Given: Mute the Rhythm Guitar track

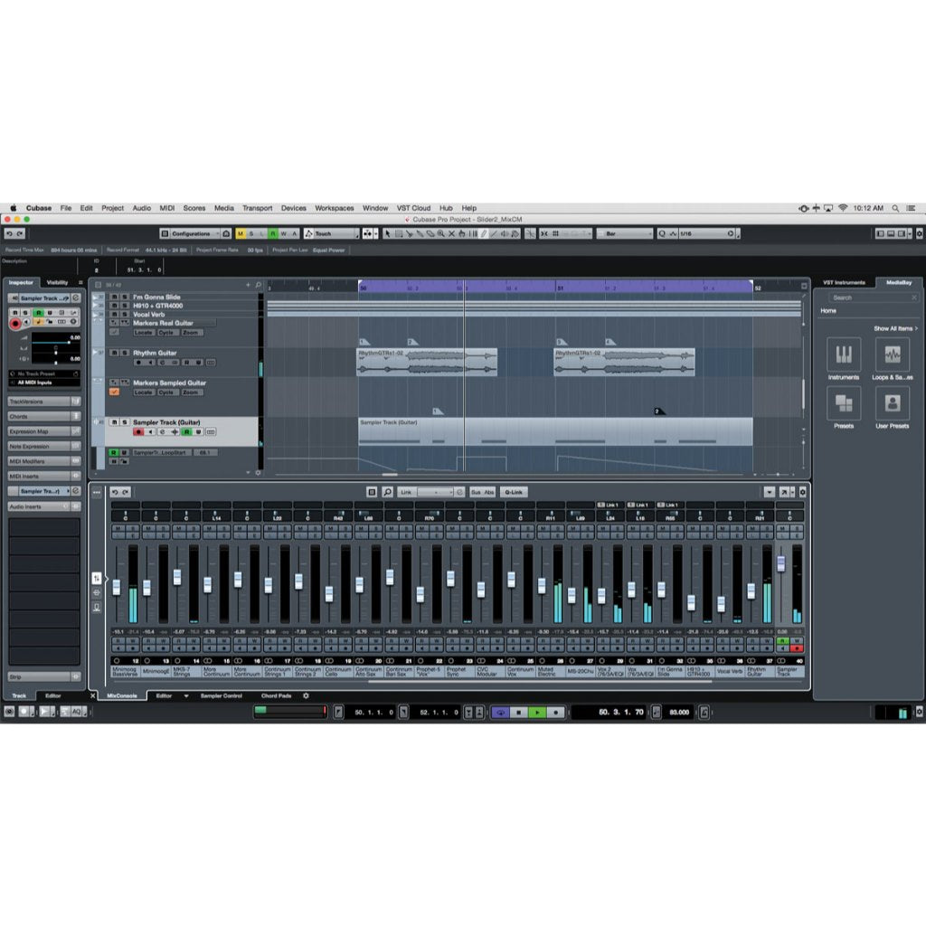Looking at the screenshot, I should click(x=115, y=353).
